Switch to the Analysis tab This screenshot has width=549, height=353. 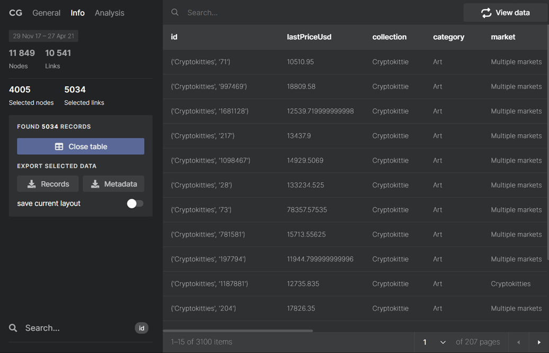click(x=109, y=13)
